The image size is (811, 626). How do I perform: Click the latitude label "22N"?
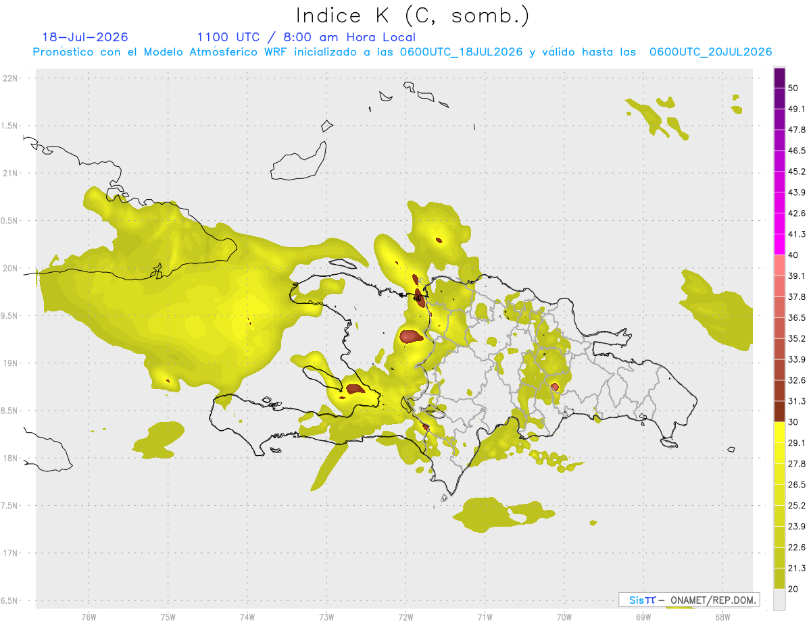coord(11,78)
